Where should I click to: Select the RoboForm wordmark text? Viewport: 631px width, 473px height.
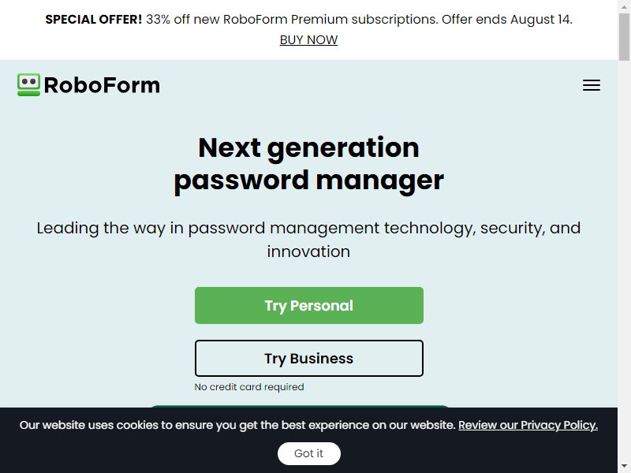pos(102,85)
